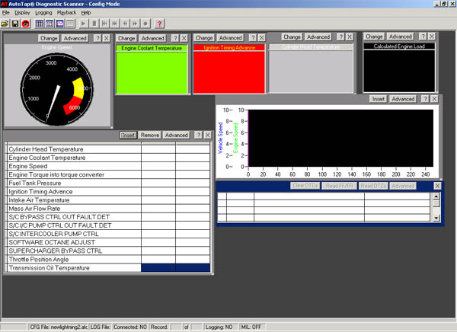The width and height of the screenshot is (457, 332).
Task: Click the data table grid icon
Action: [40, 24]
